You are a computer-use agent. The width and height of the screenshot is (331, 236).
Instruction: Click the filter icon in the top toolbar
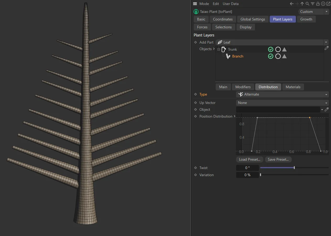pos(312,4)
